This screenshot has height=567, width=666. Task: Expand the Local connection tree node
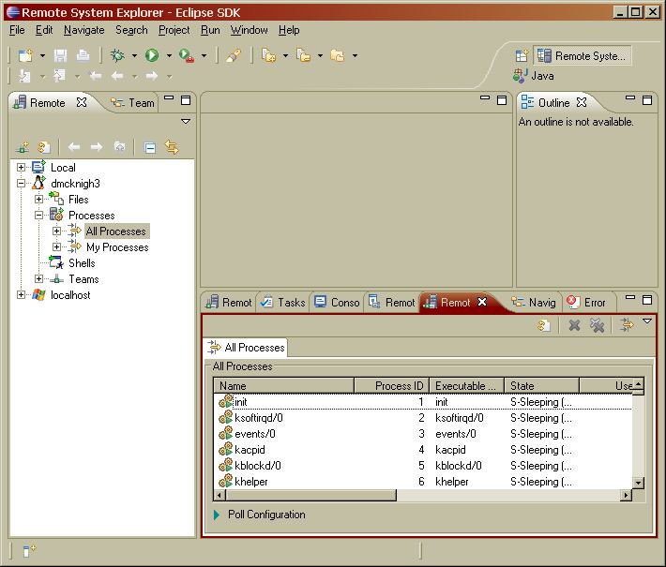point(22,168)
